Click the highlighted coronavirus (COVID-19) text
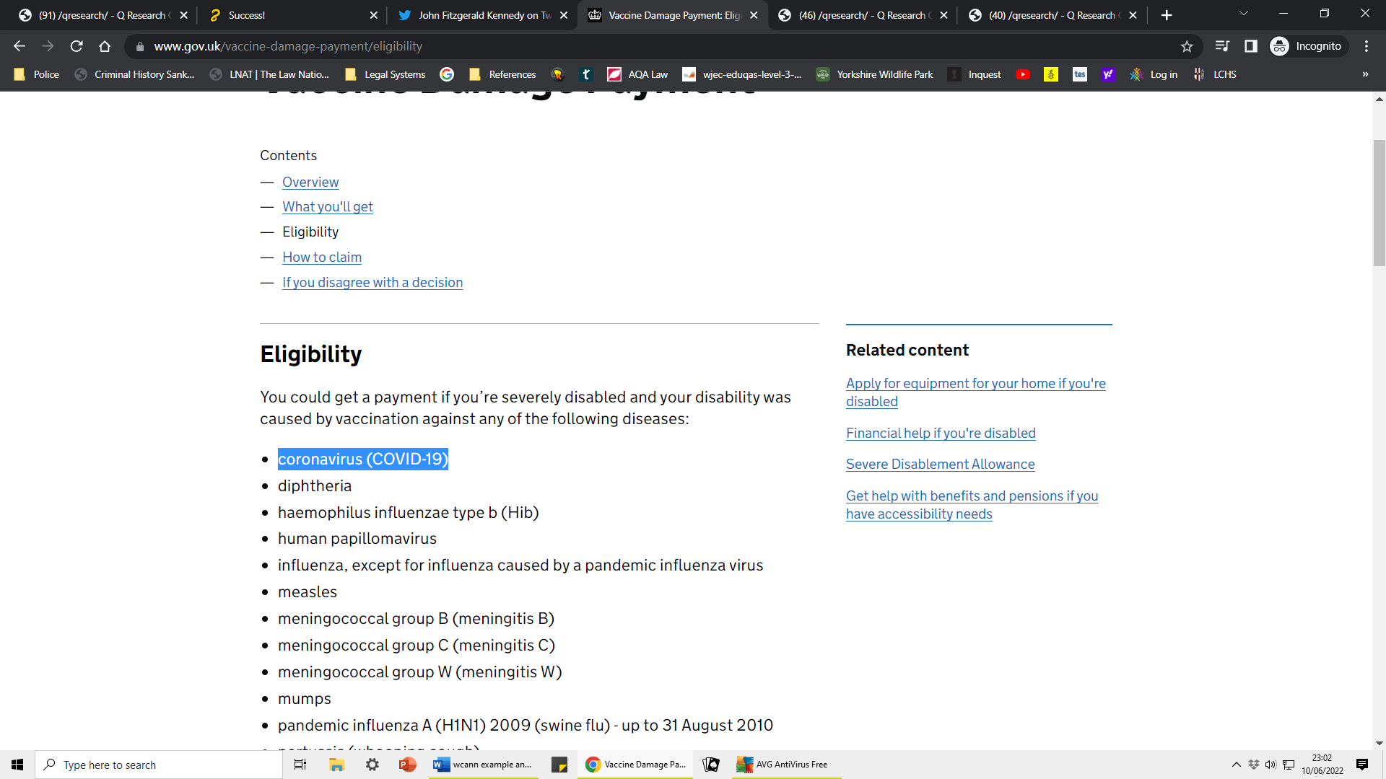Image resolution: width=1386 pixels, height=779 pixels. pos(363,459)
